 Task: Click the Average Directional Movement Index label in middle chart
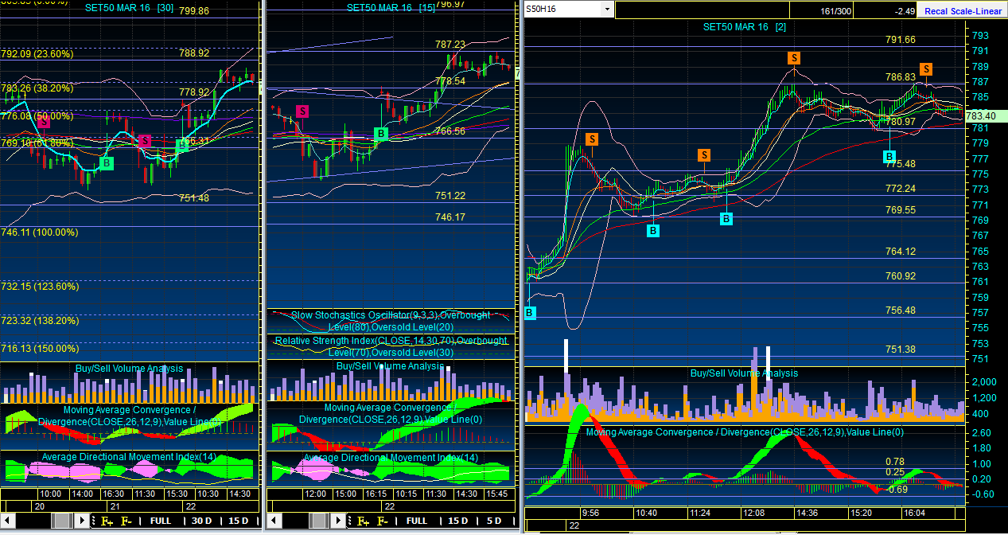point(391,458)
